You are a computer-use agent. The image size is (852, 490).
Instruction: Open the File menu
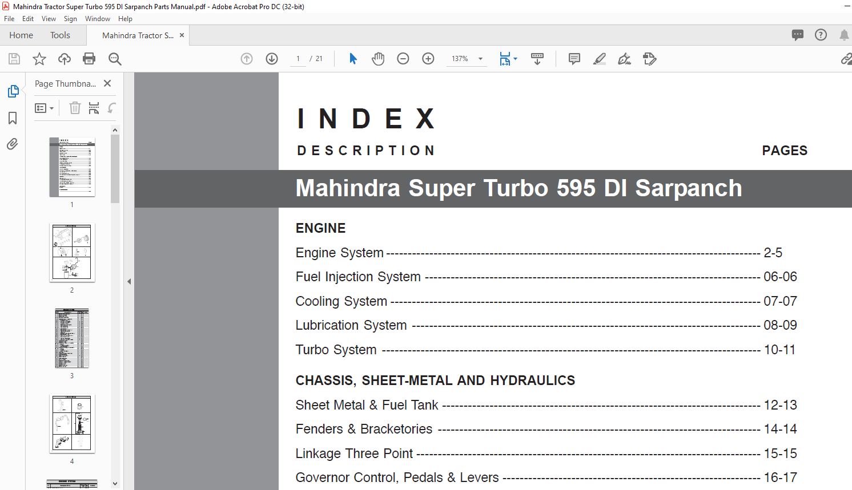tap(9, 19)
